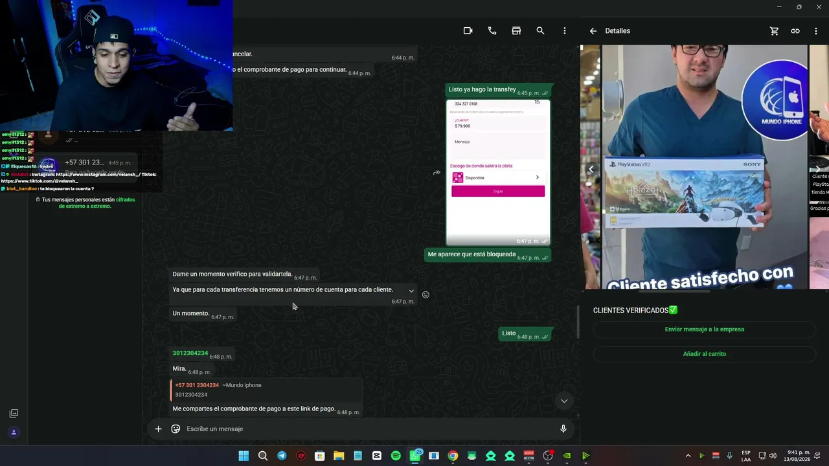
Task: Copy the product link with the chain icon
Action: pyautogui.click(x=795, y=31)
